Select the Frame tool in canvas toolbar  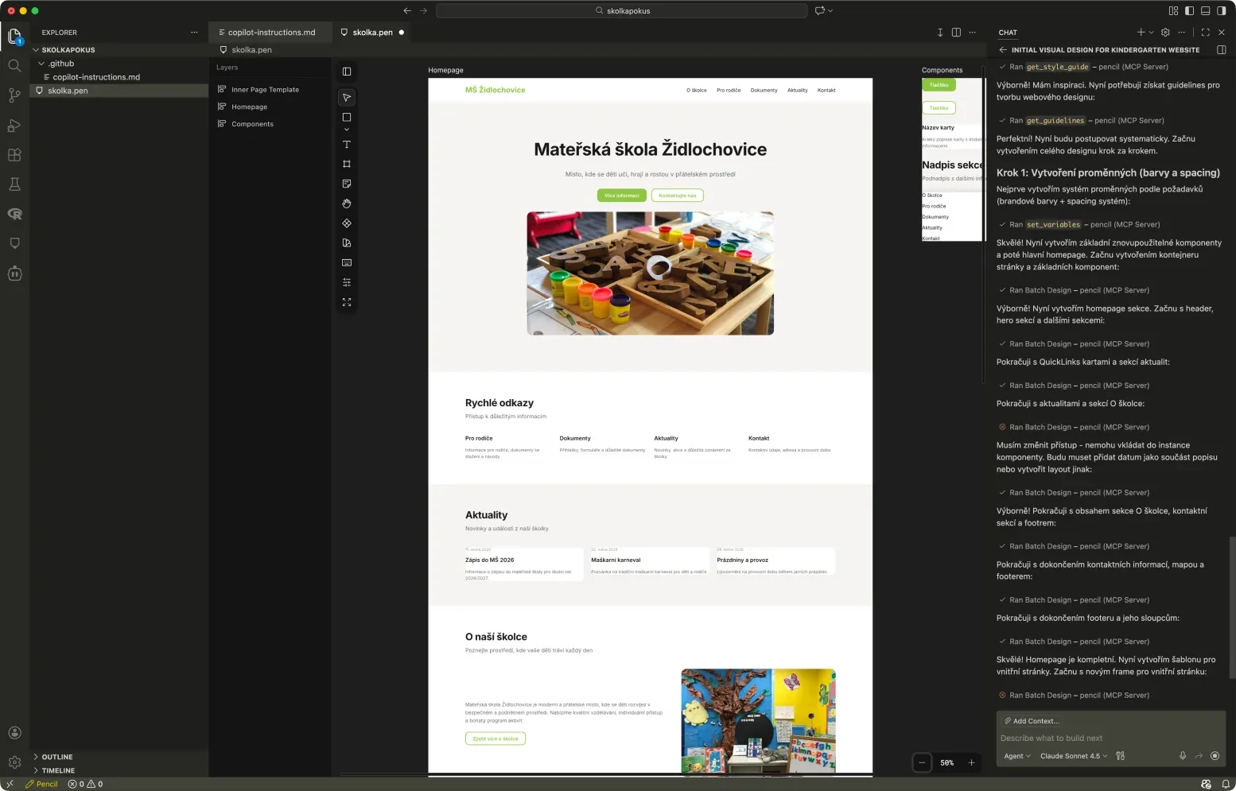[x=347, y=165]
